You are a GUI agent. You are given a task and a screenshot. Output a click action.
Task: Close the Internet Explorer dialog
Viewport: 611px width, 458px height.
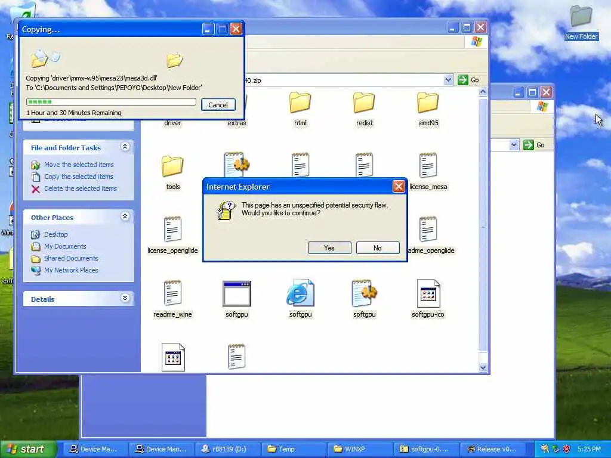point(398,187)
